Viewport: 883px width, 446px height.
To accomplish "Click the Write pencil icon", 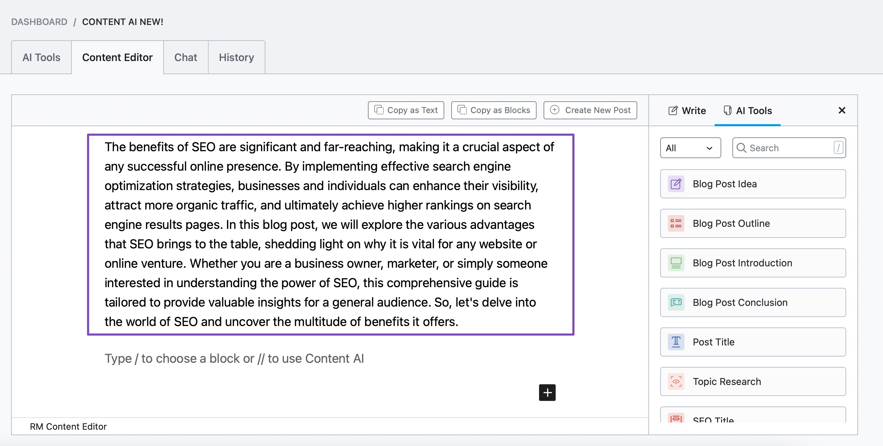I will coord(673,111).
